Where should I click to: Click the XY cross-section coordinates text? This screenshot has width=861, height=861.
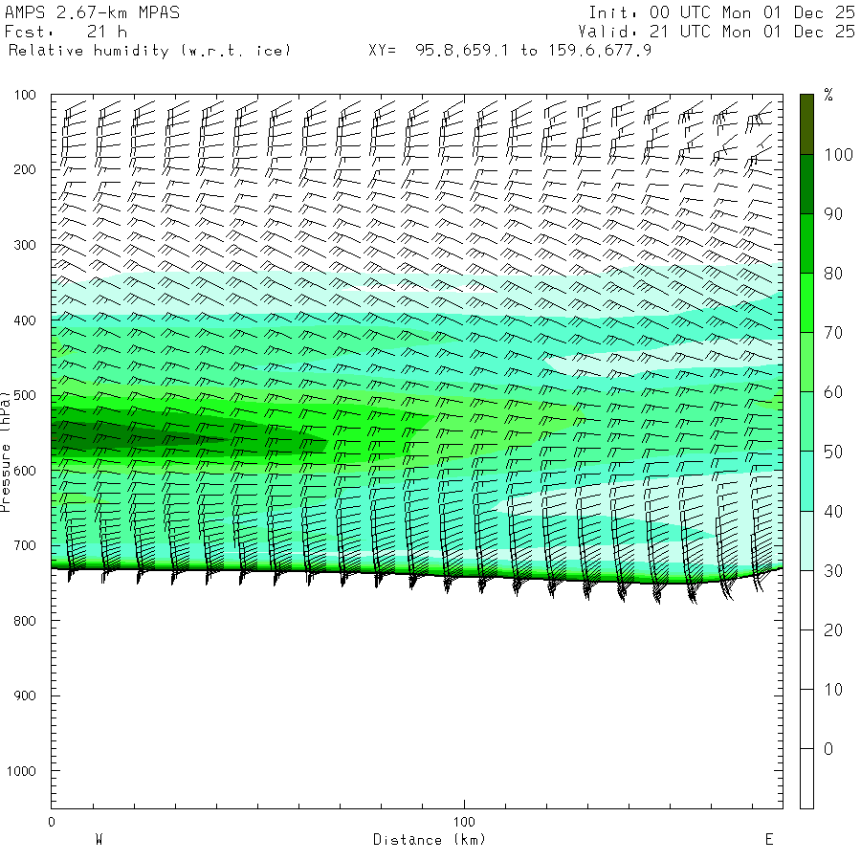coord(510,51)
